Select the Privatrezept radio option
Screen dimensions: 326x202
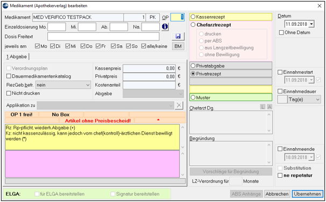pos(193,74)
